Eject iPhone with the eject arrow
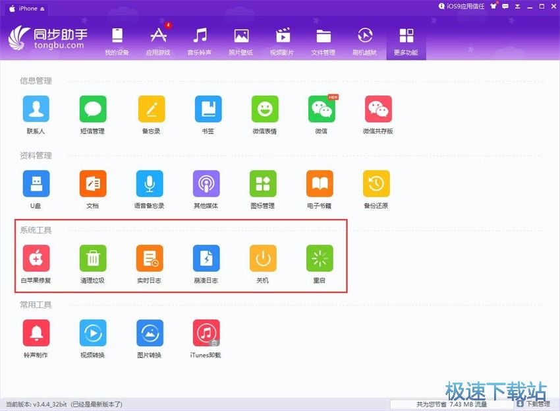 click(42, 9)
